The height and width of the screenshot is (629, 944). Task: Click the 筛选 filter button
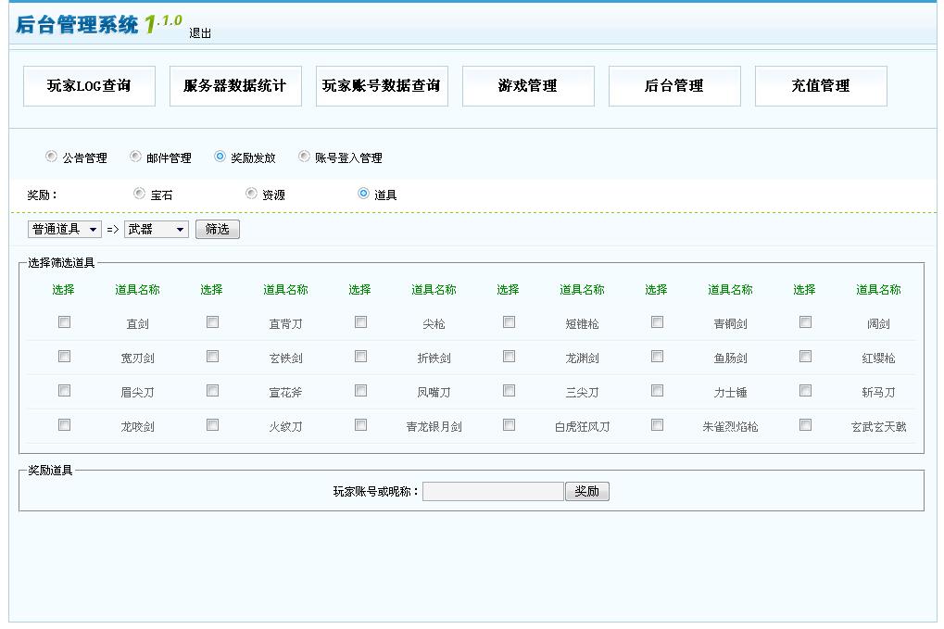(217, 229)
